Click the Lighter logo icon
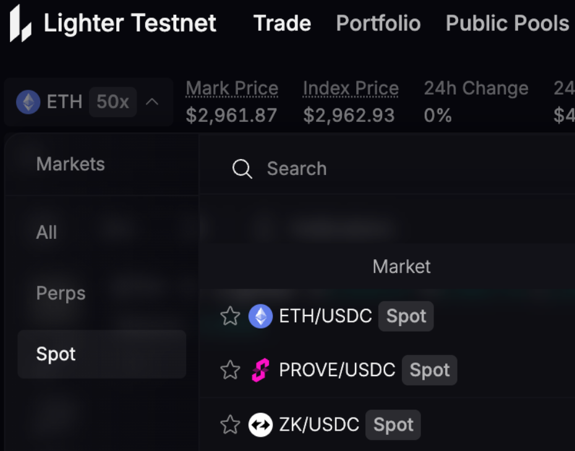 pyautogui.click(x=20, y=24)
